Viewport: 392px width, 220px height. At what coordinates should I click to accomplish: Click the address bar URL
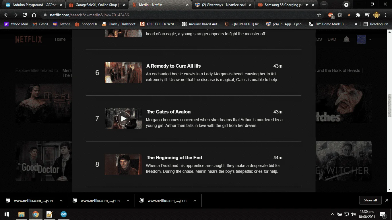click(89, 15)
